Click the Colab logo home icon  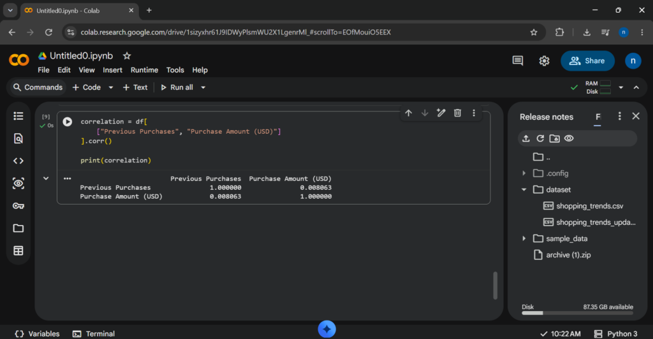(x=19, y=61)
